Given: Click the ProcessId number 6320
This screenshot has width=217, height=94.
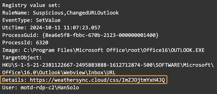Looking at the screenshot, I should [42, 43].
